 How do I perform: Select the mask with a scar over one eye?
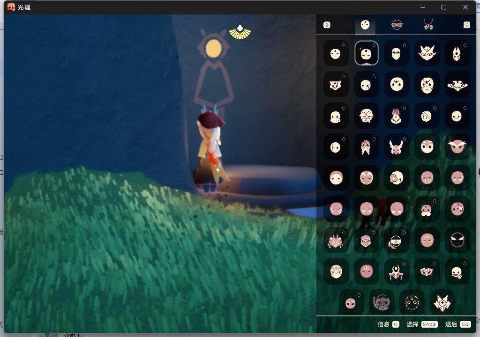coord(366,84)
